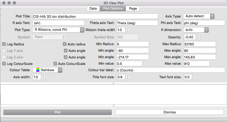
Task: Click the rainbow colour table icon
Action: [38, 70]
